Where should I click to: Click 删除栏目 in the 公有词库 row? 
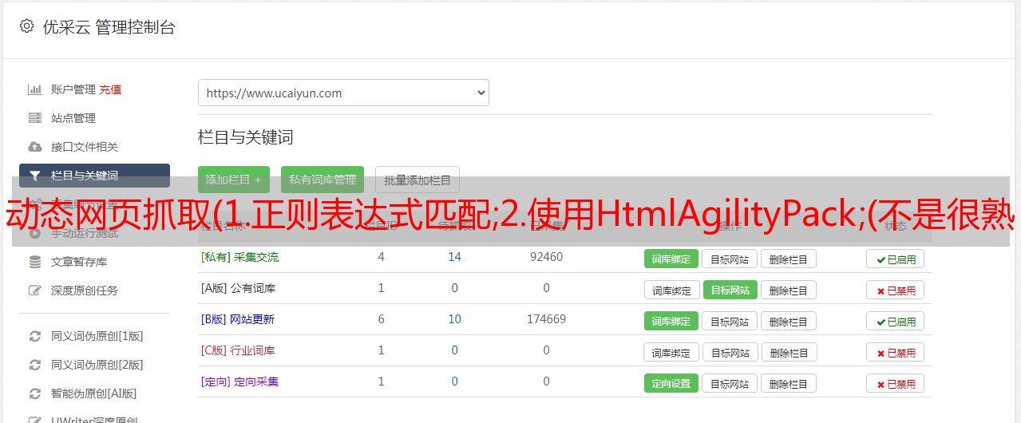pyautogui.click(x=789, y=290)
